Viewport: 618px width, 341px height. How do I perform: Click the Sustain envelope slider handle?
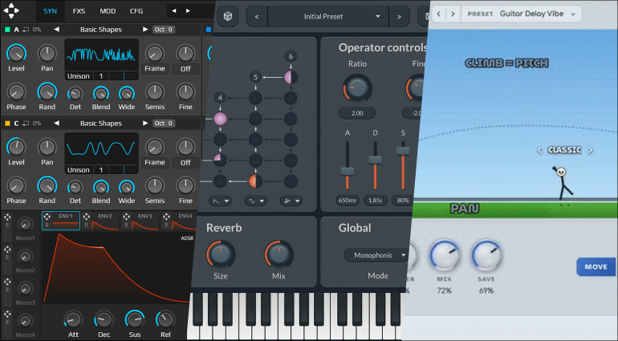(x=403, y=151)
